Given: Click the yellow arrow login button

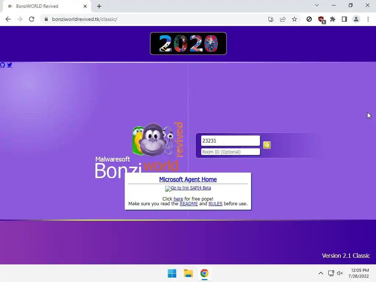Looking at the screenshot, I should click(267, 145).
